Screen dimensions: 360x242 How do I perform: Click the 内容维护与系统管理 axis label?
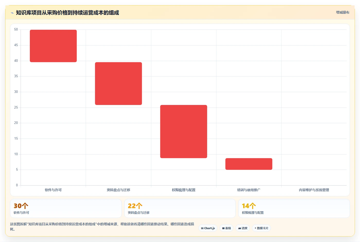click(x=314, y=190)
